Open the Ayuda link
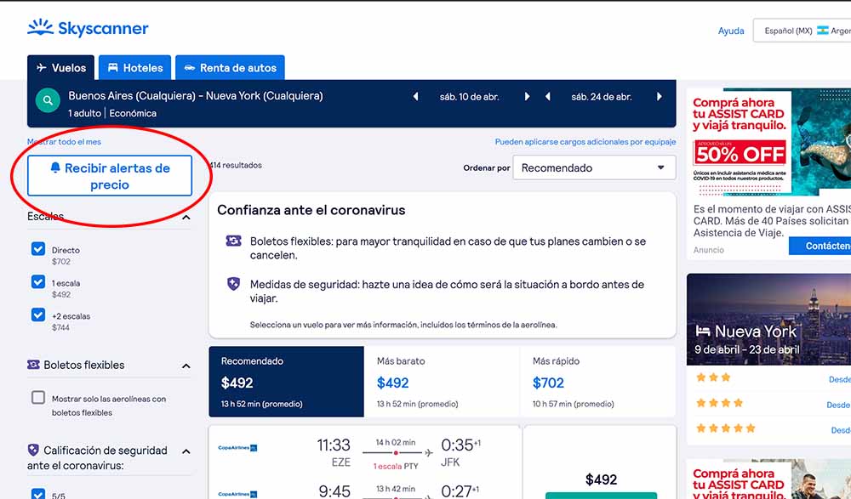The image size is (851, 499). click(731, 31)
